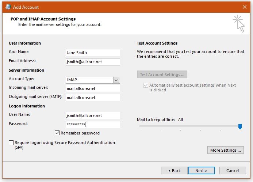Enable Require logon using Secure Password Authentication
The height and width of the screenshot is (182, 253).
click(x=11, y=143)
